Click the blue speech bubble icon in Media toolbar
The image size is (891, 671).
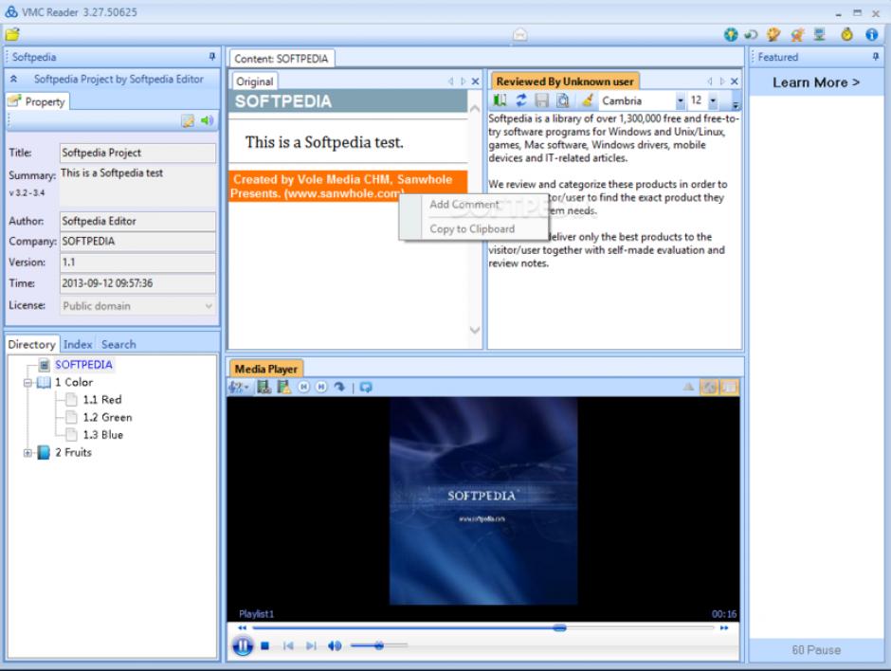tap(366, 388)
